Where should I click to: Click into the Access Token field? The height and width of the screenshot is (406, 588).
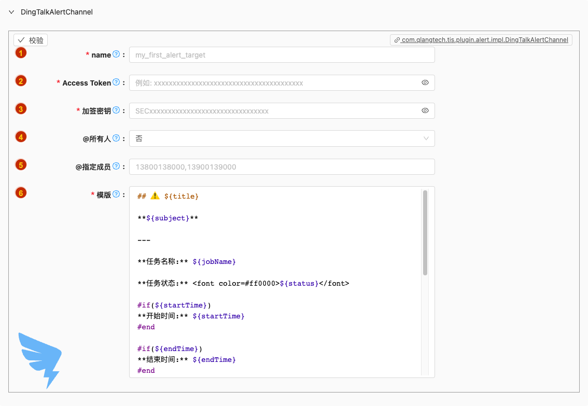275,82
